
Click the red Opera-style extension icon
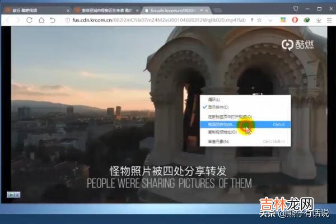point(295,20)
